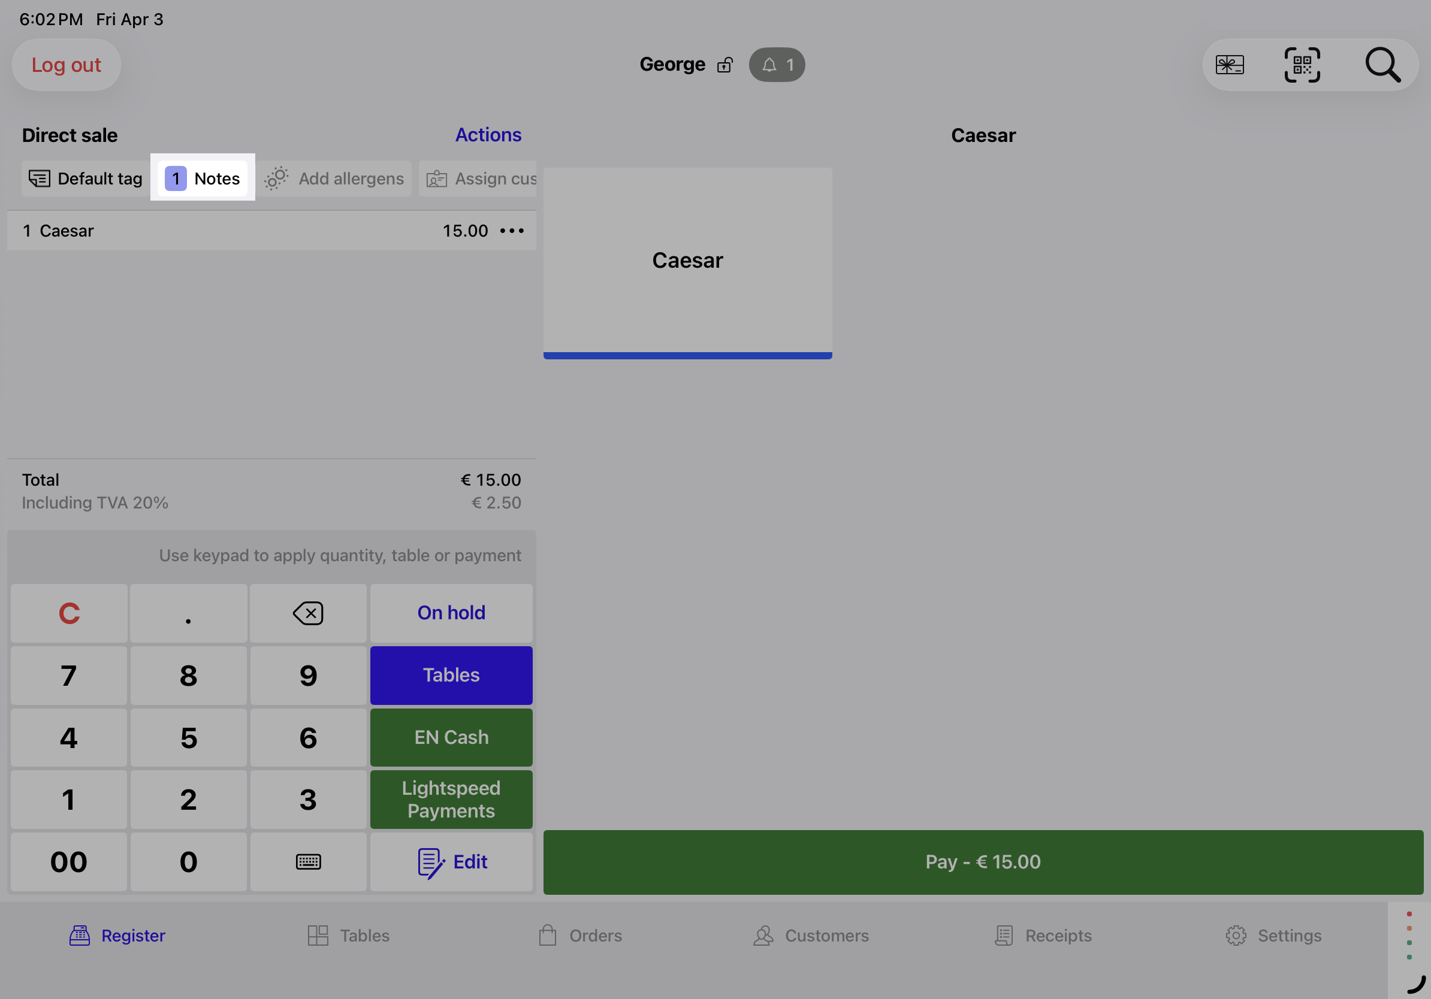This screenshot has height=999, width=1431.
Task: Select EN Cash payment method
Action: [451, 737]
